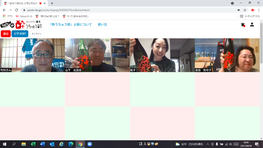Viewport: 263px width, 148px height.
Task: Open the Windows Start menu
Action: pyautogui.click(x=5, y=144)
